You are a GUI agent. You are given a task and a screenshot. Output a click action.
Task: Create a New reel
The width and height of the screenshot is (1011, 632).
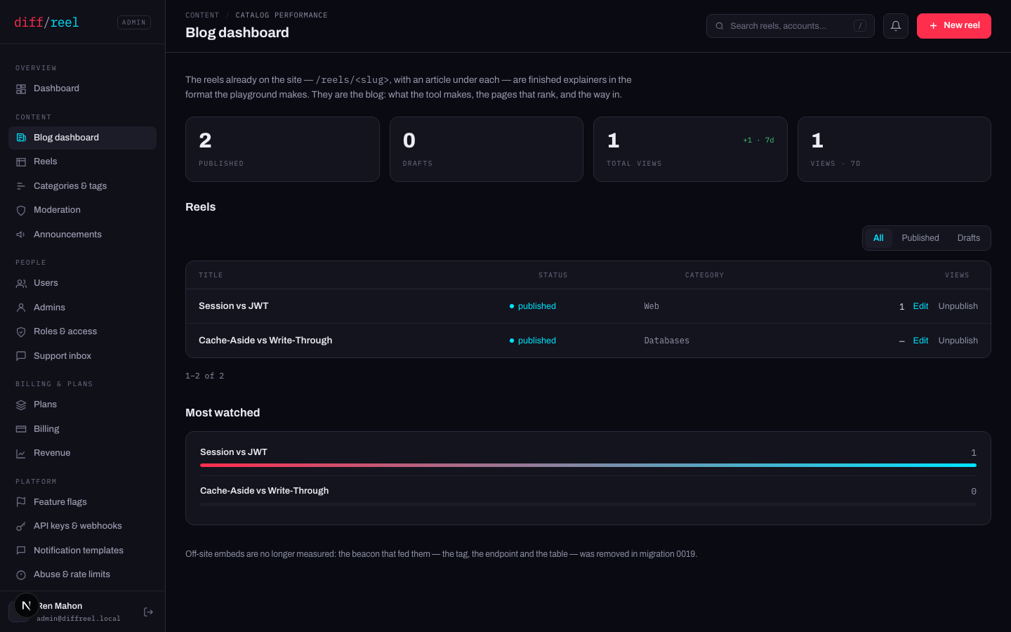pyautogui.click(x=954, y=26)
